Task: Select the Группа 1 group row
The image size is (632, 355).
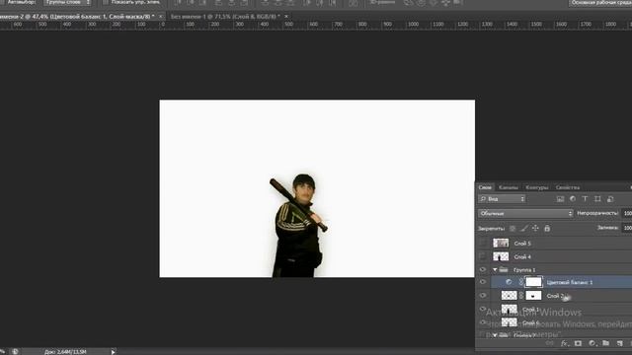Action: tap(554, 269)
